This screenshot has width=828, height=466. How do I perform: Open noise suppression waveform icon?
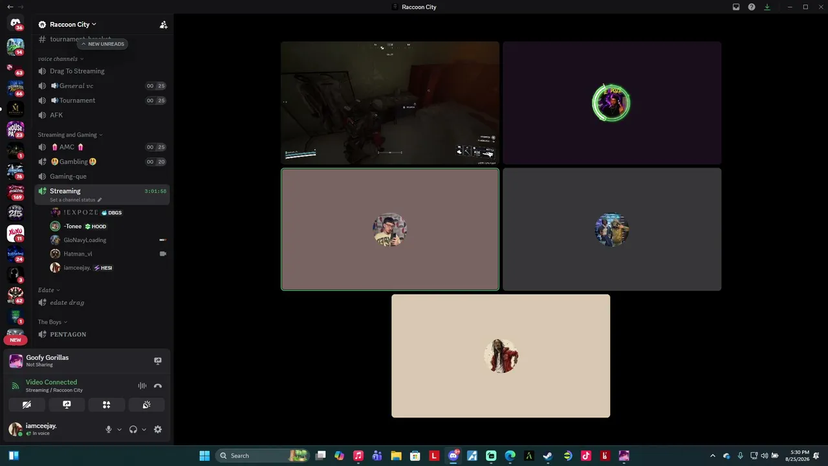click(x=142, y=386)
